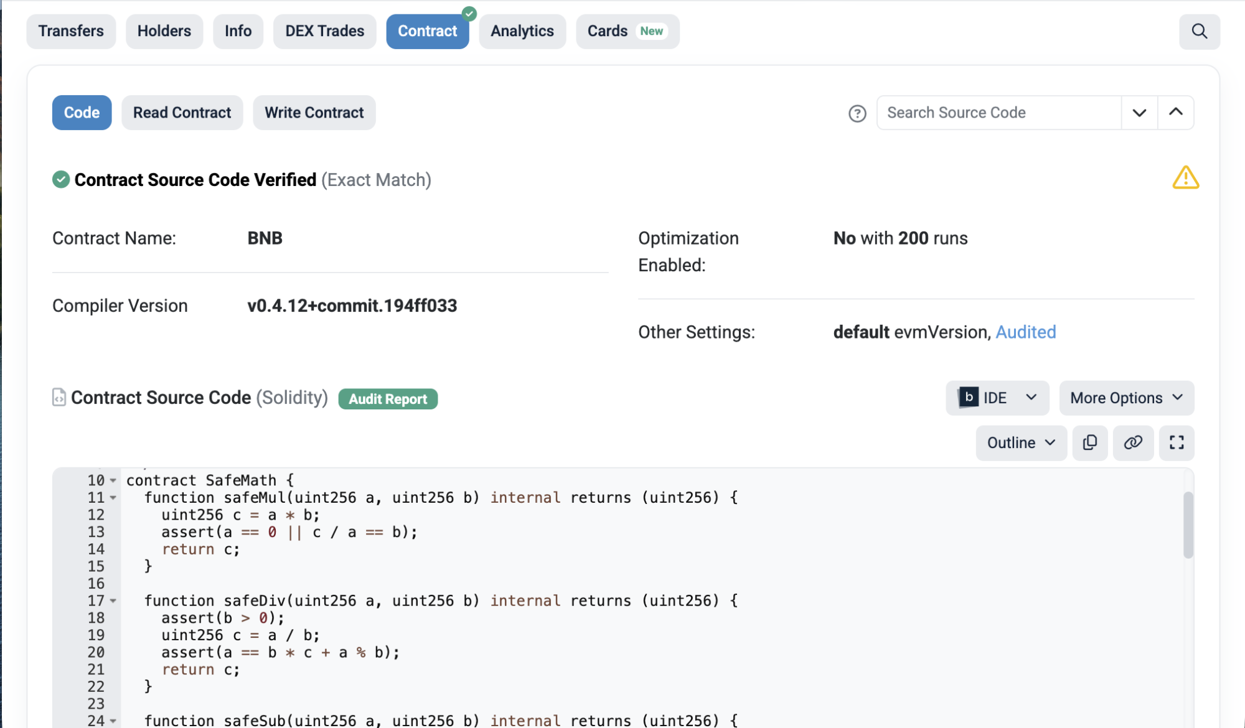The height and width of the screenshot is (728, 1245).
Task: Toggle fullscreen code view
Action: coord(1176,442)
